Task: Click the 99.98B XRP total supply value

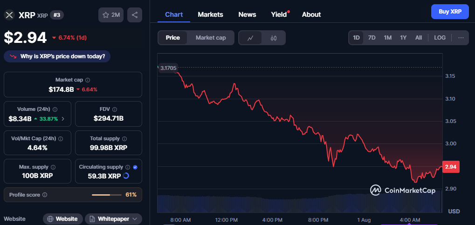Action: pos(109,148)
